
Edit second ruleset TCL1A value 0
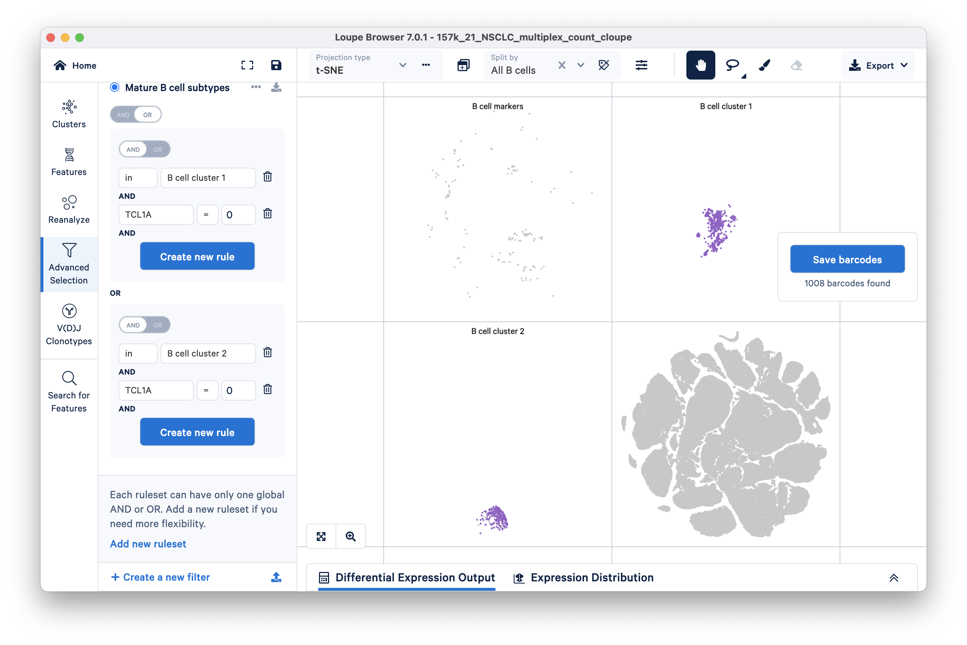[238, 390]
